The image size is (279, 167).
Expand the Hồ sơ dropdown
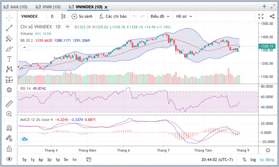184,16
